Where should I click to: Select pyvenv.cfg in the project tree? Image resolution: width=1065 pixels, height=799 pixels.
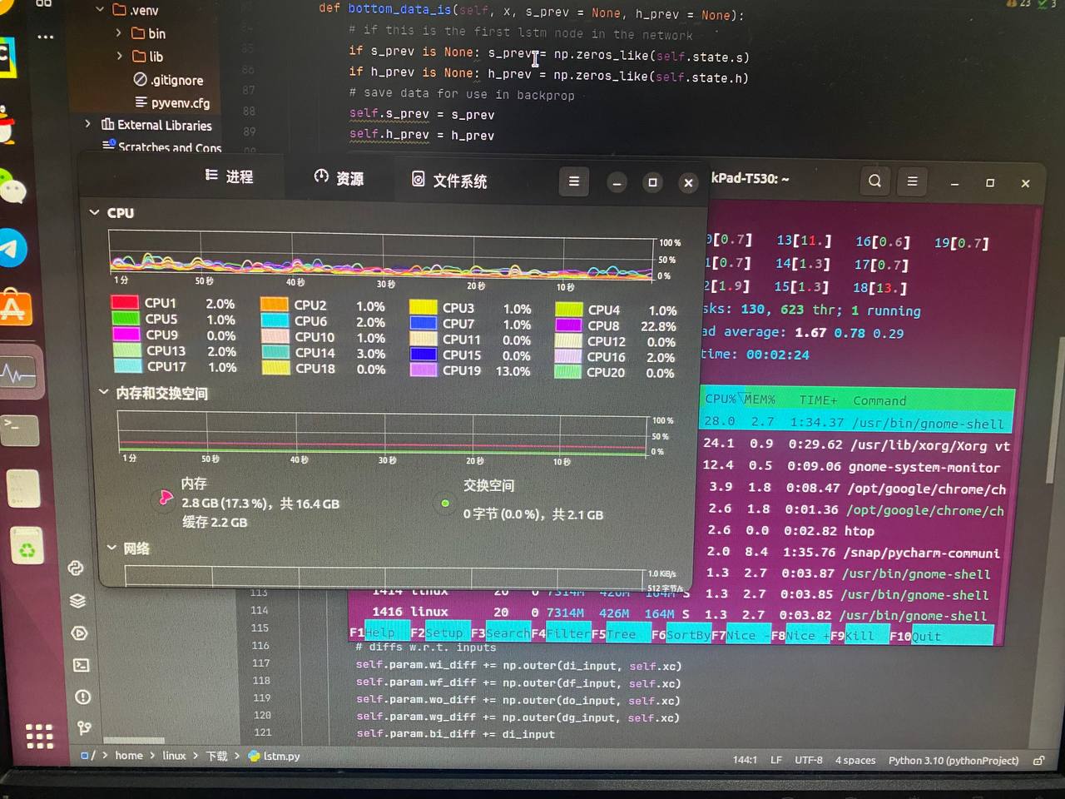(x=180, y=103)
